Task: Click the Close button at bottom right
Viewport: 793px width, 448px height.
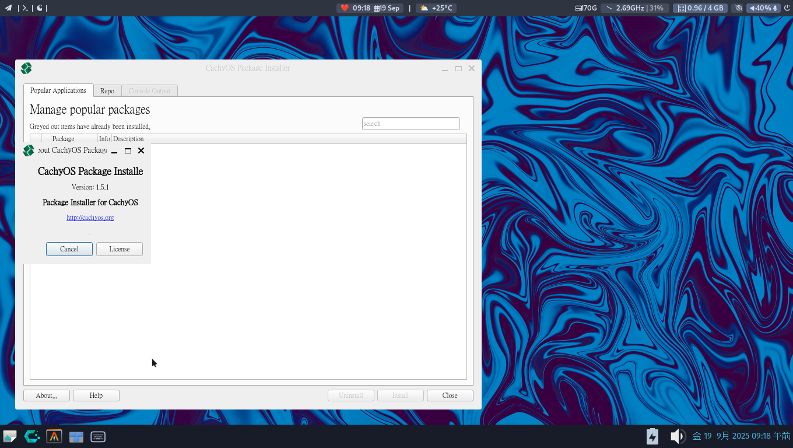Action: [450, 395]
